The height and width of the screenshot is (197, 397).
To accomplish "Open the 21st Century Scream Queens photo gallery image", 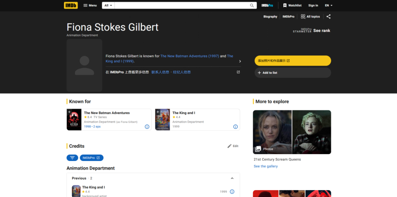I will click(x=292, y=132).
